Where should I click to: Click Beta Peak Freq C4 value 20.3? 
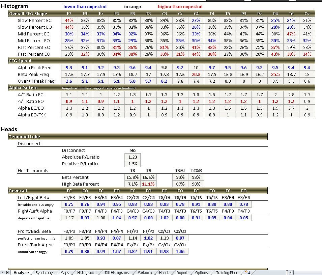tap(196, 75)
